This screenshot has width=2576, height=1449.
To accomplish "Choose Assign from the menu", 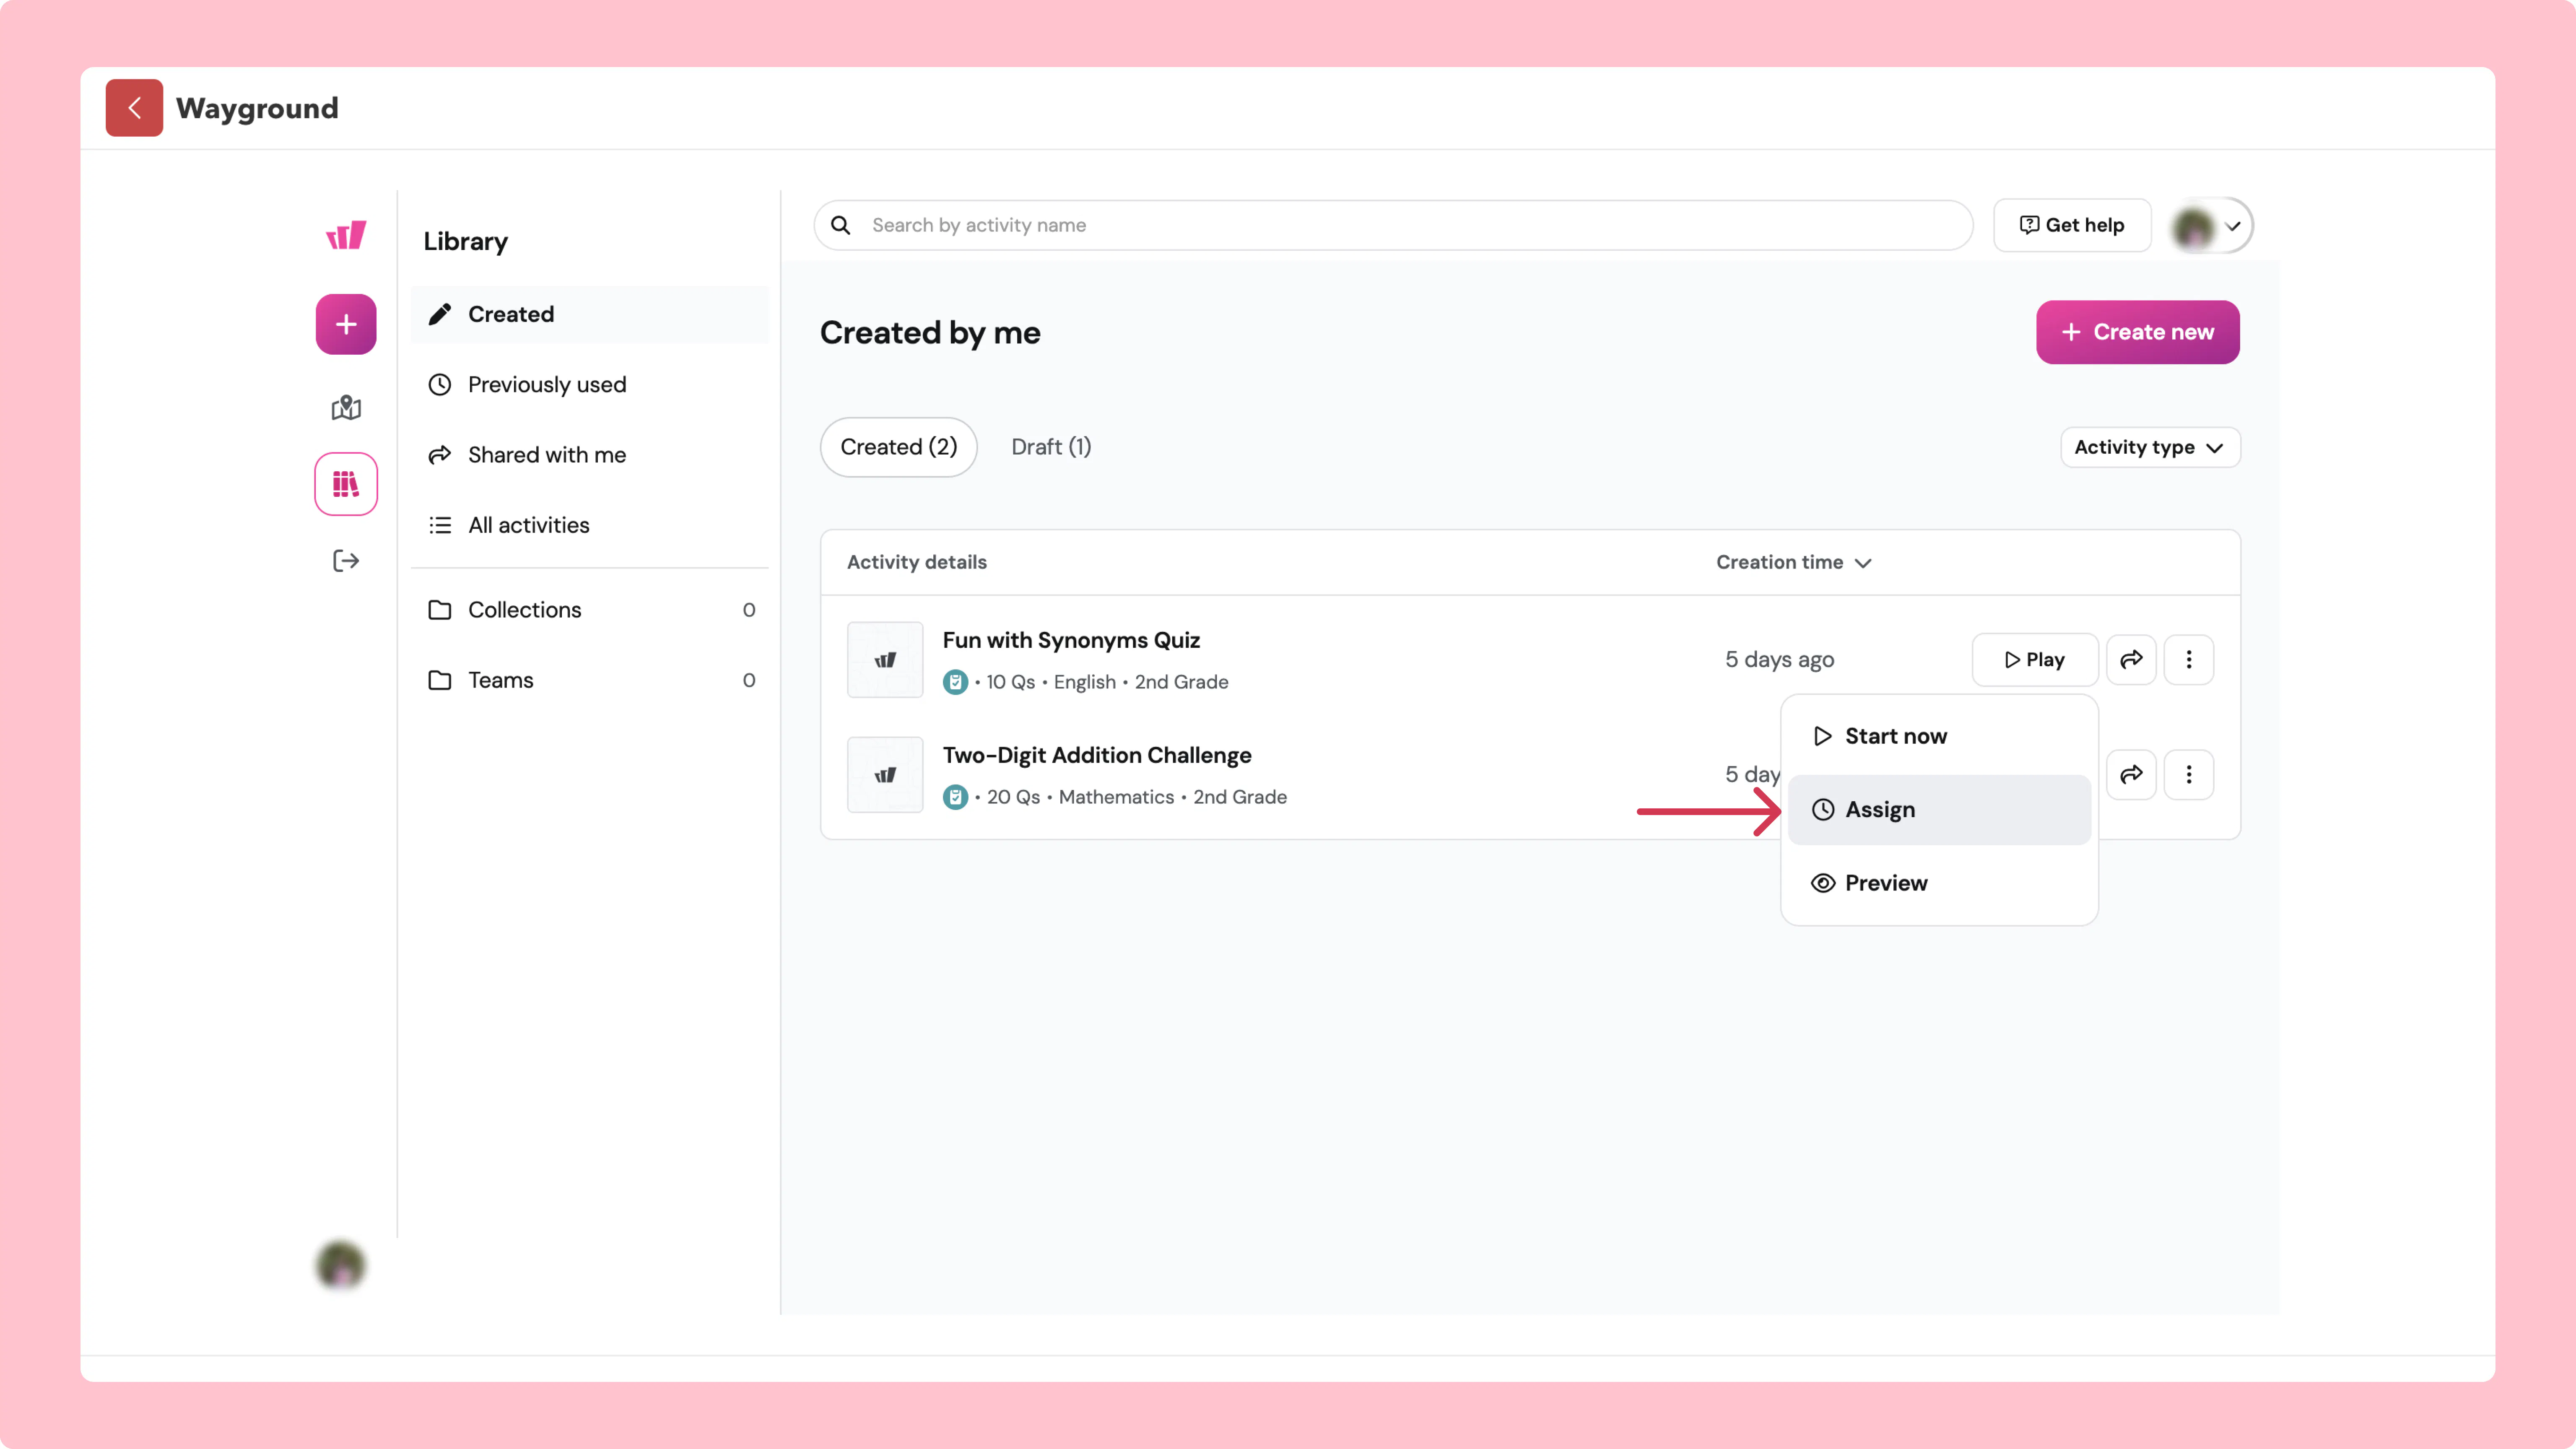I will [1939, 809].
